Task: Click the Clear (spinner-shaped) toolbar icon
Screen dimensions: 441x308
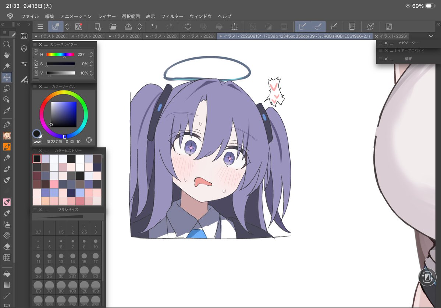Action: (x=188, y=27)
